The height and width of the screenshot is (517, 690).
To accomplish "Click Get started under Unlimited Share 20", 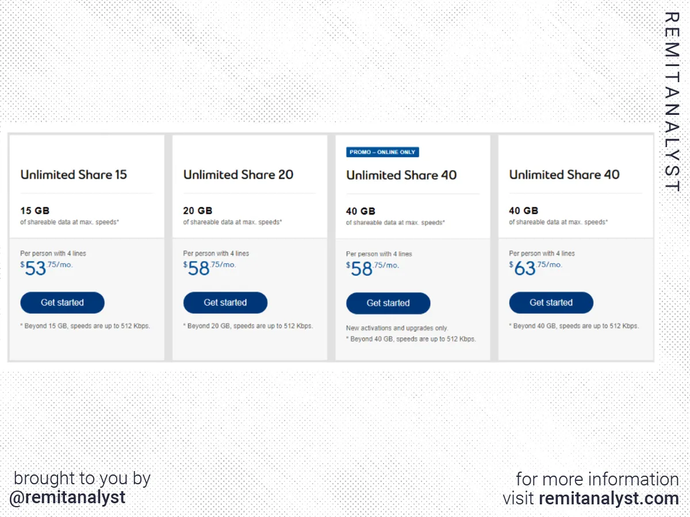I will (x=225, y=303).
